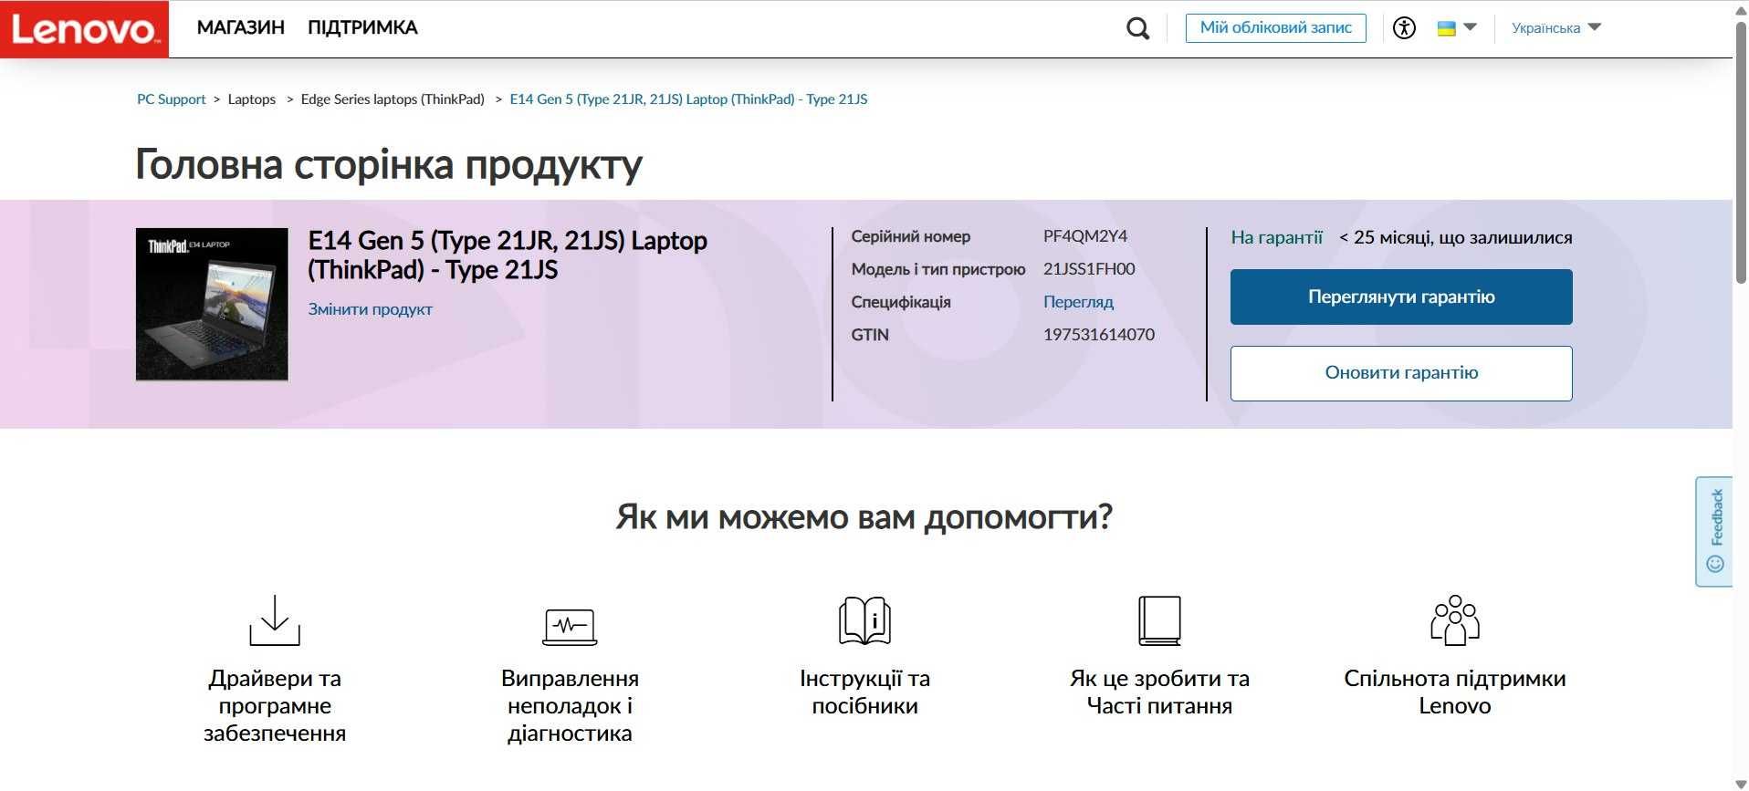Click Мій обліковий запис button
Viewport: 1749px width, 791px height.
(1275, 28)
